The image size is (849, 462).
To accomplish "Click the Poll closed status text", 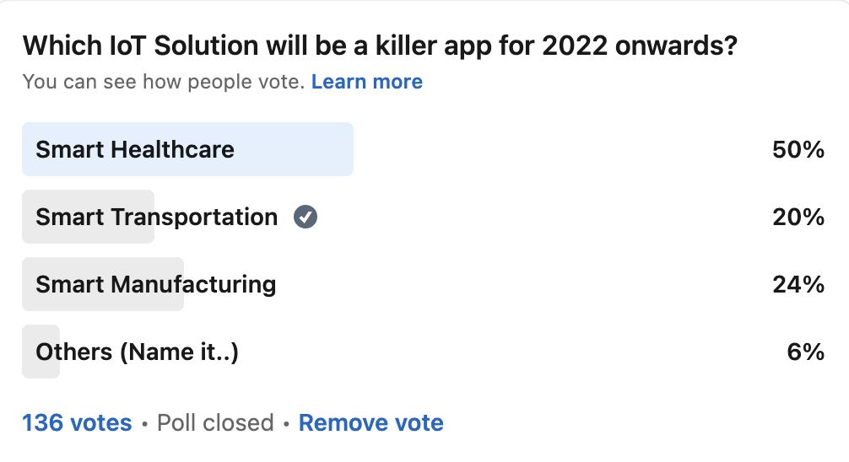I will pos(215,422).
